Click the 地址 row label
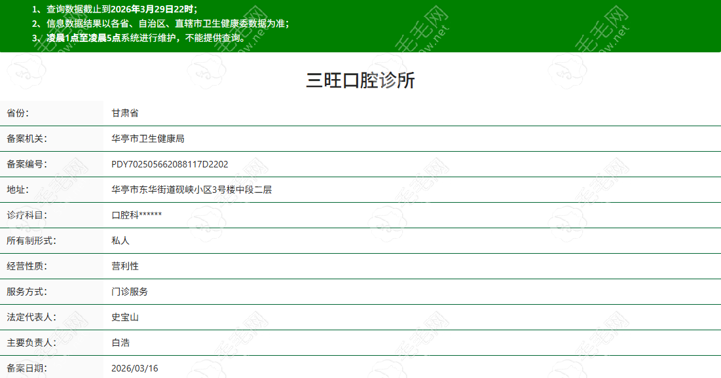 [18, 190]
